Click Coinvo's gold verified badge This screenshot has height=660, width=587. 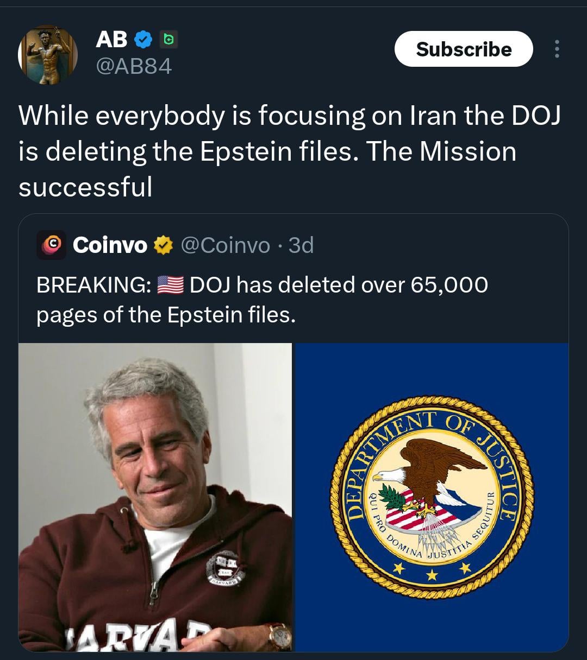pyautogui.click(x=162, y=245)
